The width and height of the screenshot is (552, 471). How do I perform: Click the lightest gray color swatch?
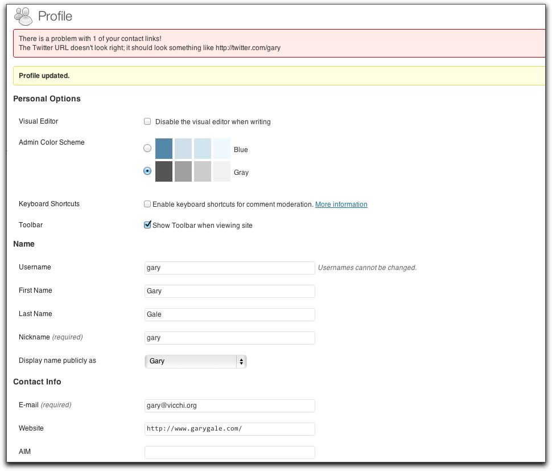pos(222,171)
